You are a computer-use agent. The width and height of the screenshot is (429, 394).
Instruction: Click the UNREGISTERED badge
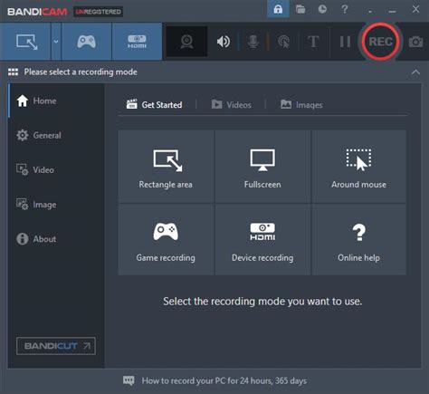[98, 12]
